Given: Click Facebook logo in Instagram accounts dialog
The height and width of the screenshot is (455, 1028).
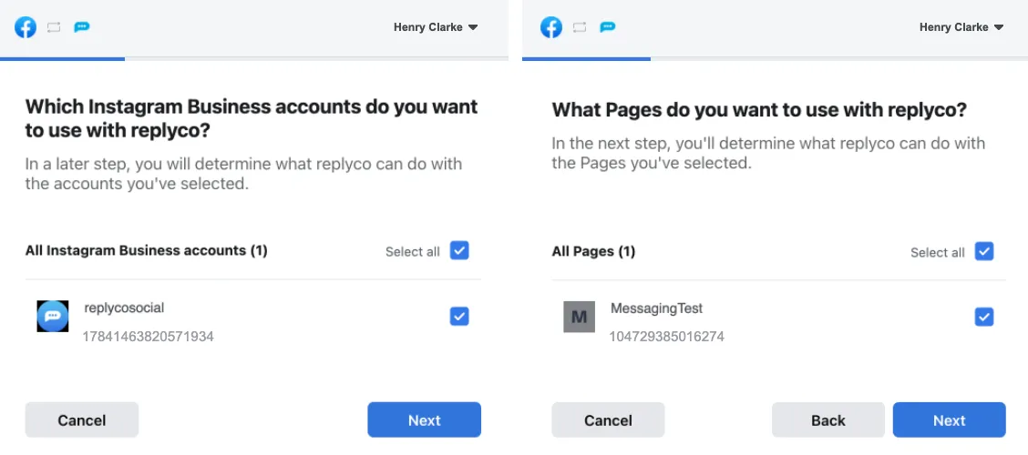Looking at the screenshot, I should 26,26.
